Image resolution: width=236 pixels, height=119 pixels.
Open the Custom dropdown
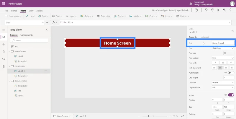click(x=183, y=16)
